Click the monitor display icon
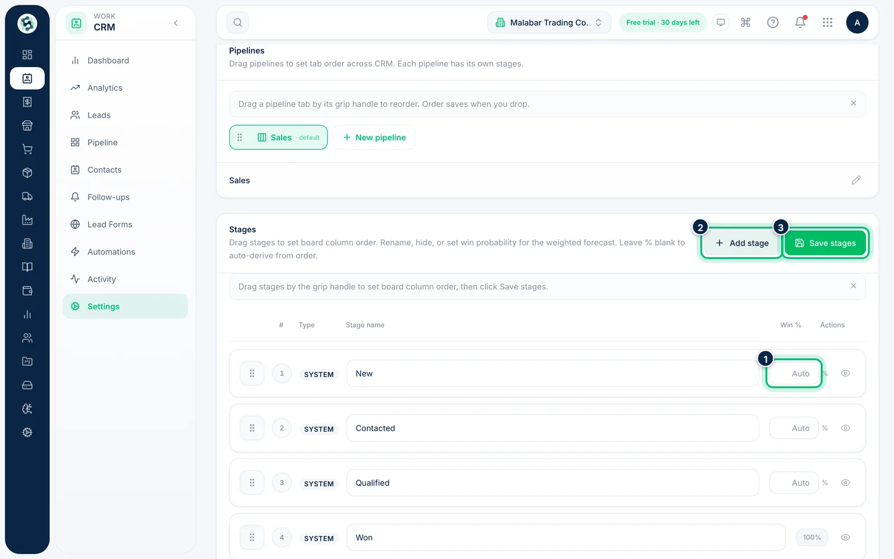Image resolution: width=894 pixels, height=559 pixels. (721, 22)
